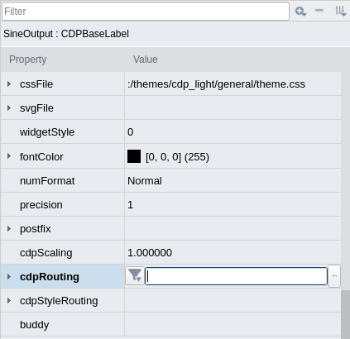Select the widgetStyle property row

(170, 132)
